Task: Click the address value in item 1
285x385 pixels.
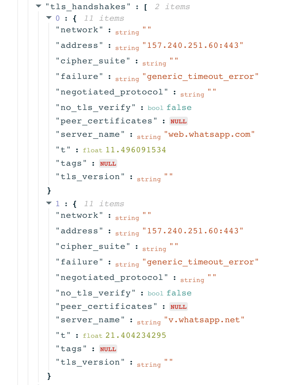Action: [195, 231]
